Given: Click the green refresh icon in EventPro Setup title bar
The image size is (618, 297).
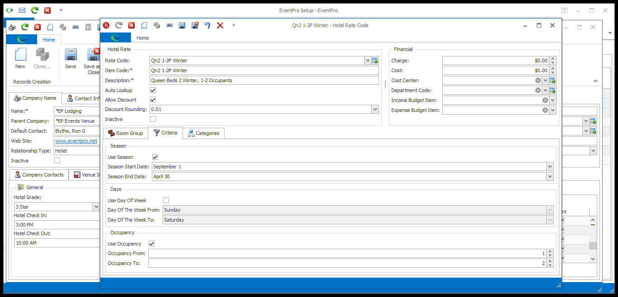Looking at the screenshot, I should click(x=35, y=10).
